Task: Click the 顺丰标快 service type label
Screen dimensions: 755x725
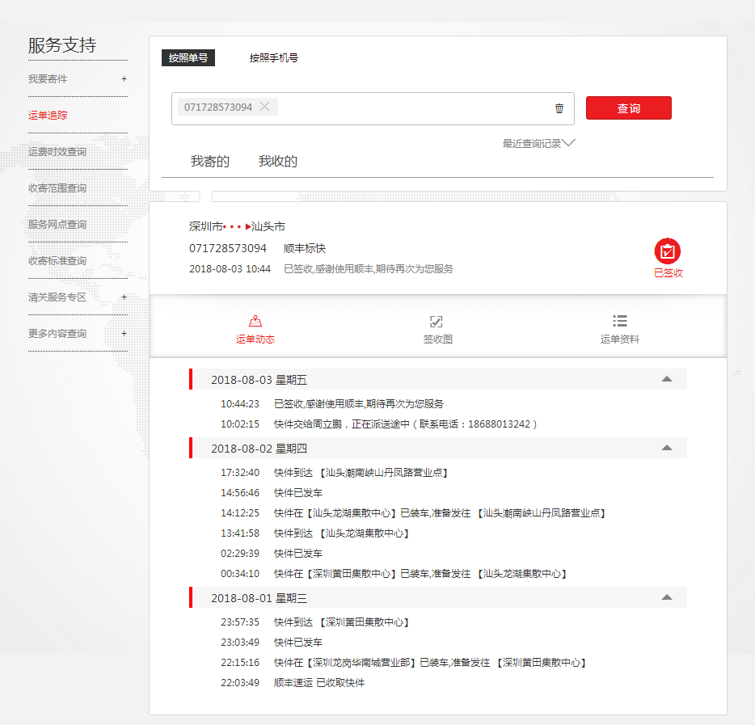Action: point(304,248)
